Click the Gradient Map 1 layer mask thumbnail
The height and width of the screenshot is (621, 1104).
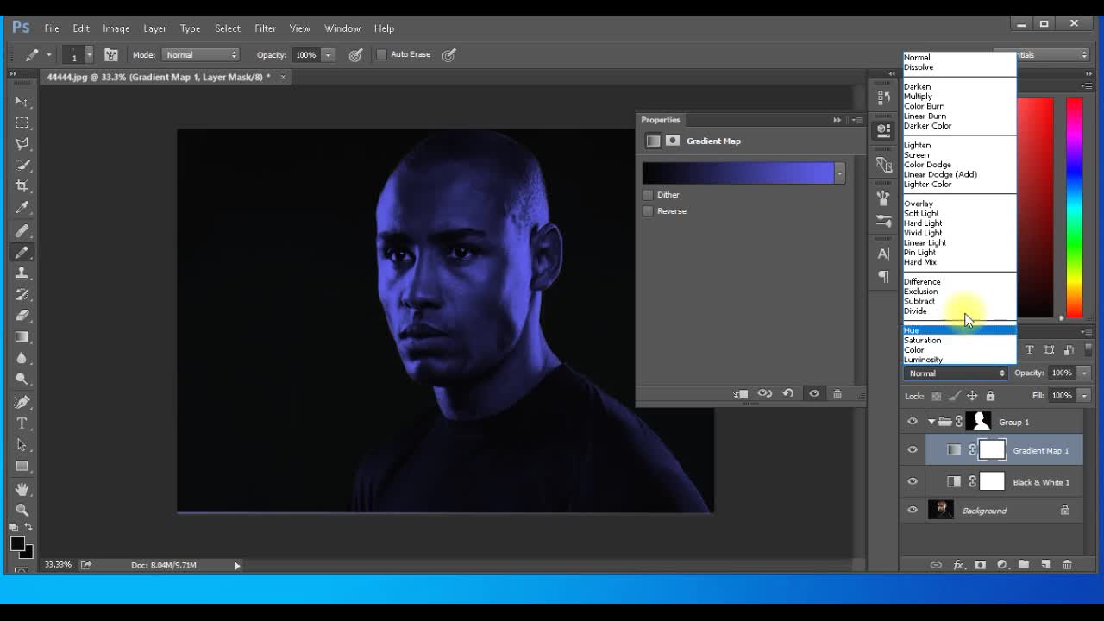tap(992, 450)
